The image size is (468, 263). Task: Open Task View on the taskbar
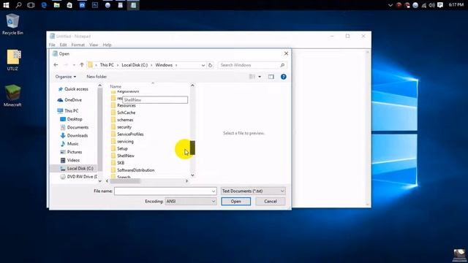pyautogui.click(x=31, y=5)
